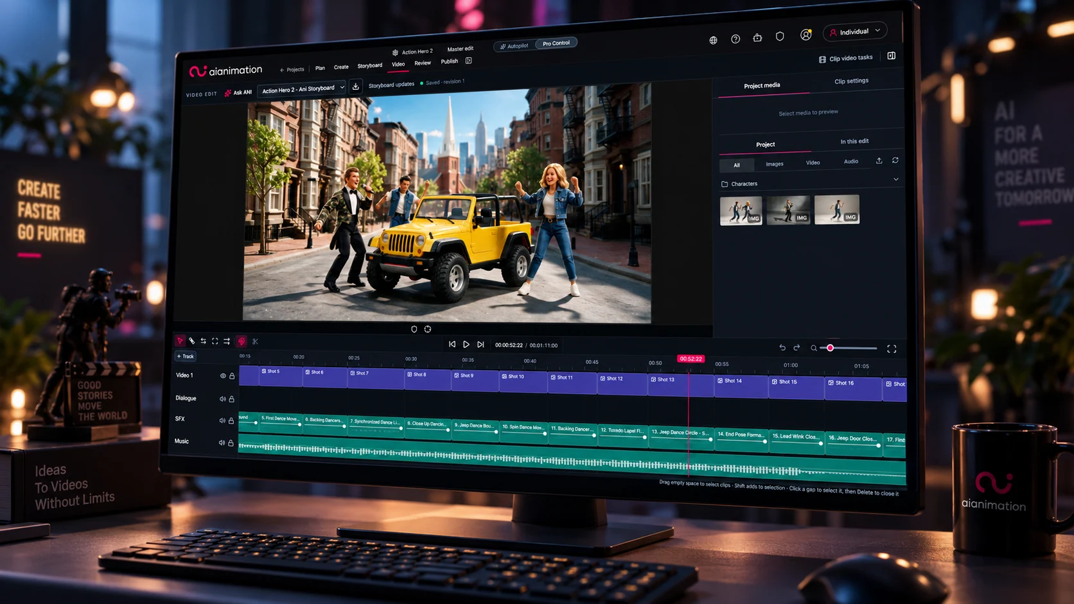This screenshot has height=604, width=1074.
Task: Switch to Autopilot mode
Action: pos(514,46)
